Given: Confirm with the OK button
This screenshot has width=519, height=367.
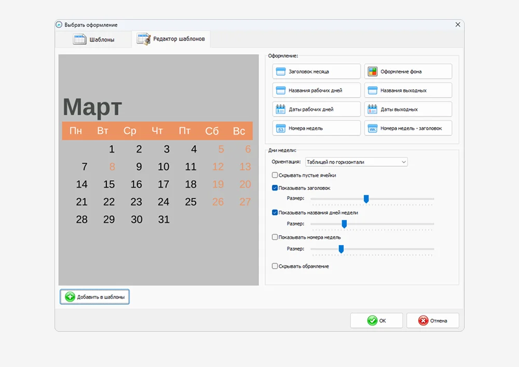Looking at the screenshot, I should (x=376, y=321).
